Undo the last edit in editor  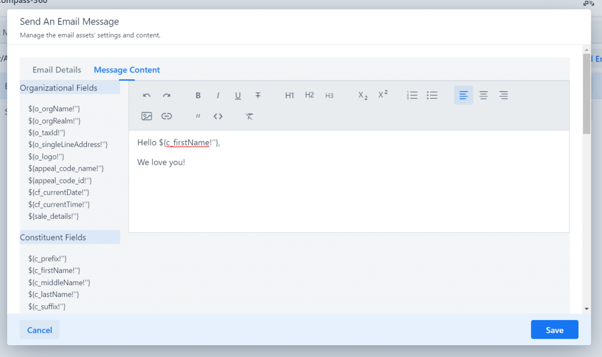[x=146, y=95]
